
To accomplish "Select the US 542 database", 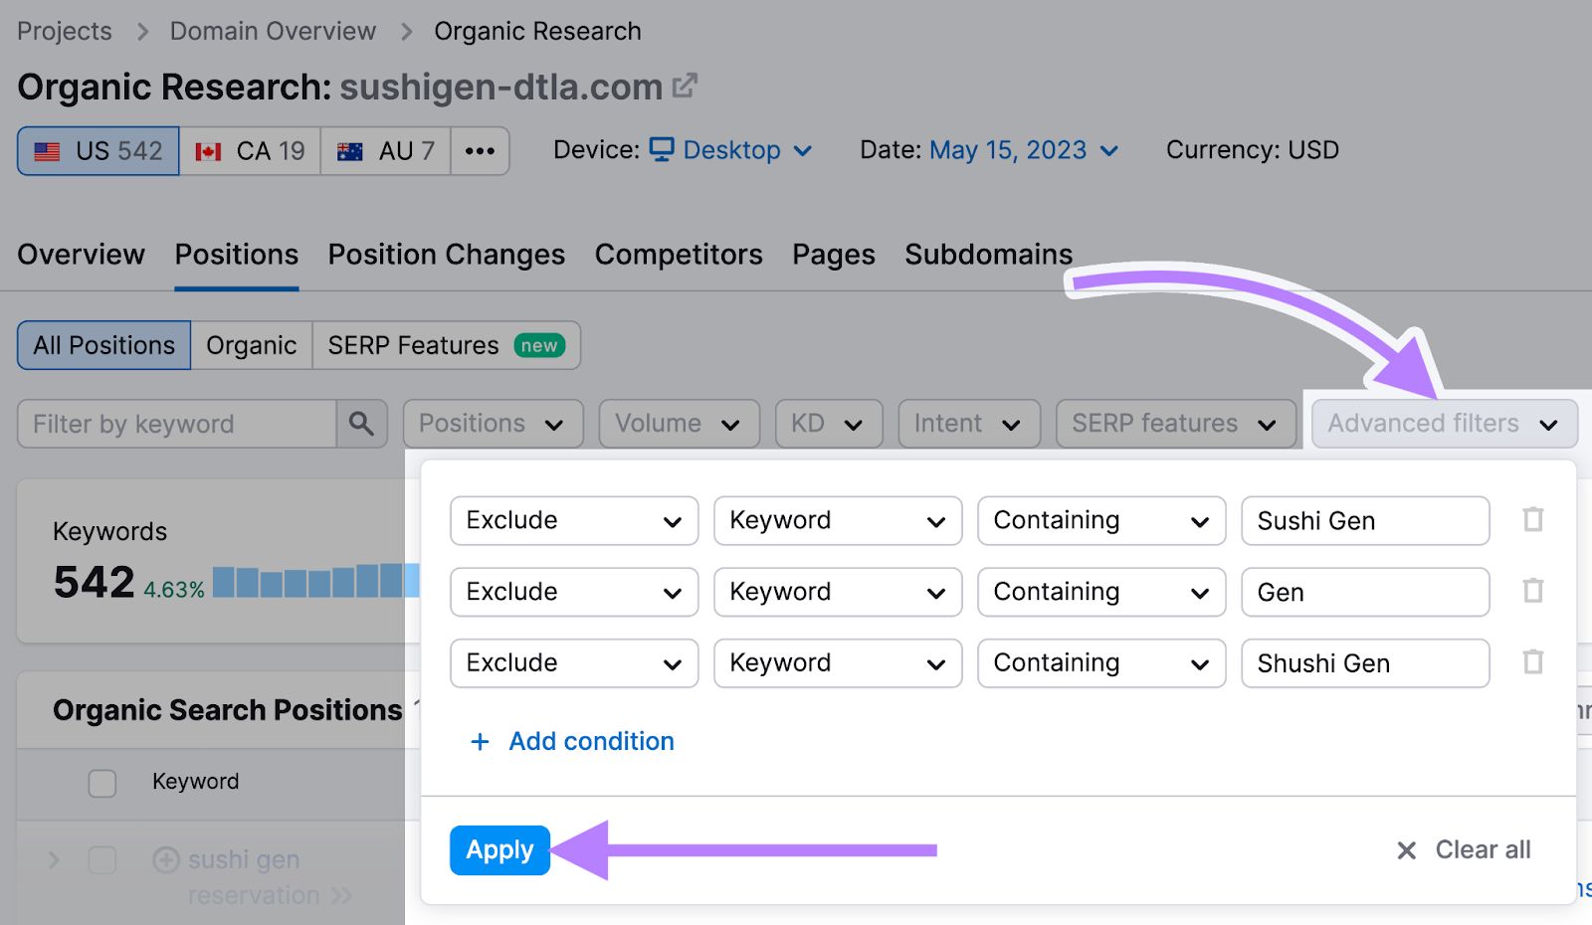I will (99, 150).
